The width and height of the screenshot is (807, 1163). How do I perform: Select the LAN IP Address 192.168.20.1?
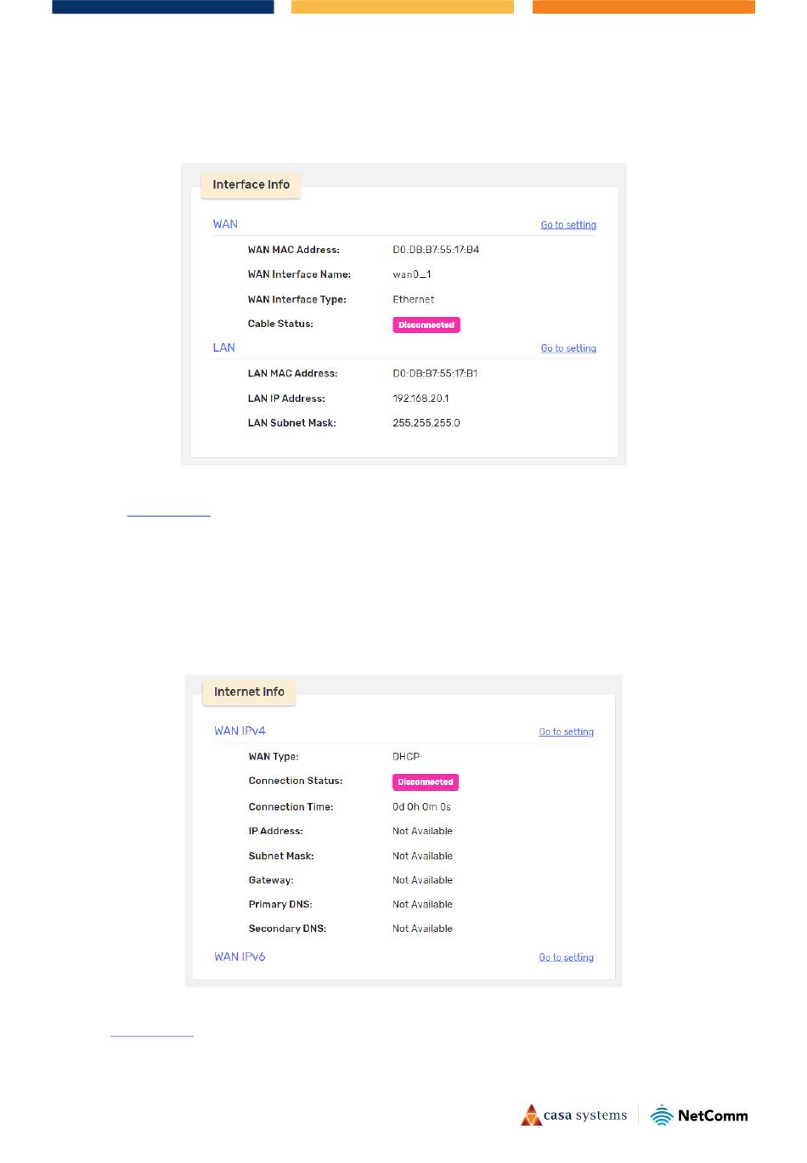420,398
